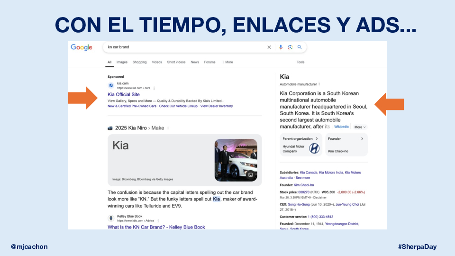
Task: Call customer service 1 (800) 333-4542
Action: [x=320, y=217]
